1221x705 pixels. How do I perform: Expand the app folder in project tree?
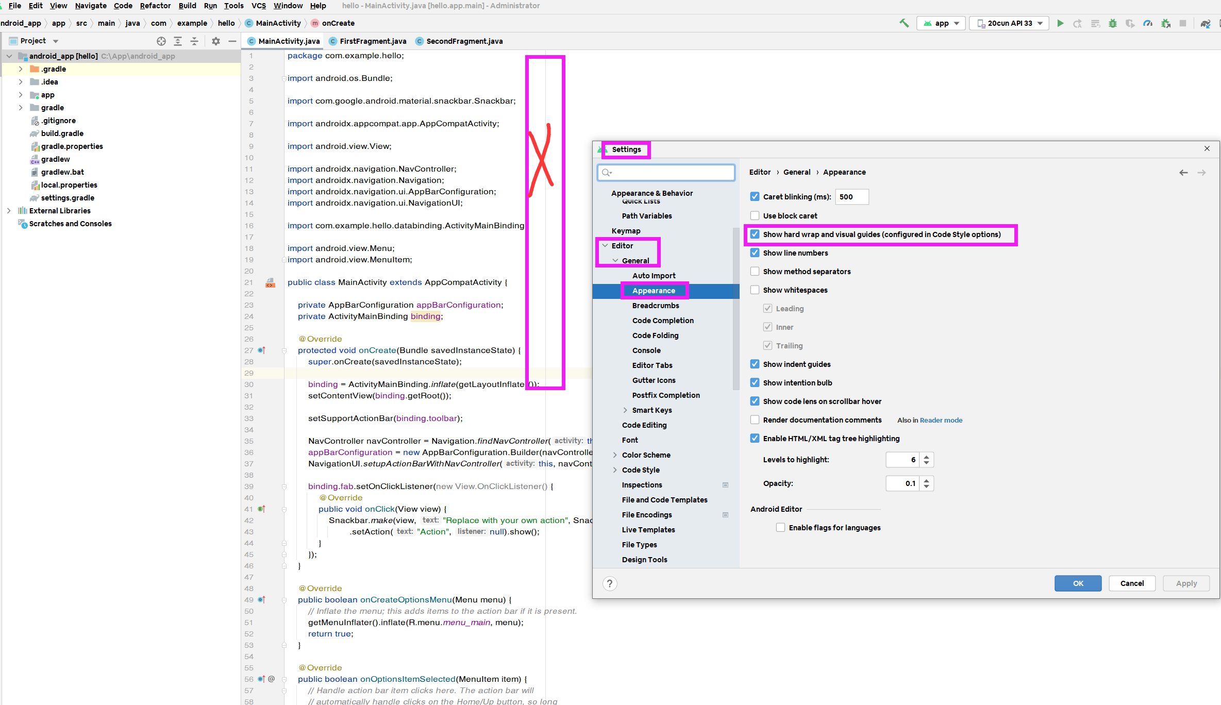coord(21,95)
